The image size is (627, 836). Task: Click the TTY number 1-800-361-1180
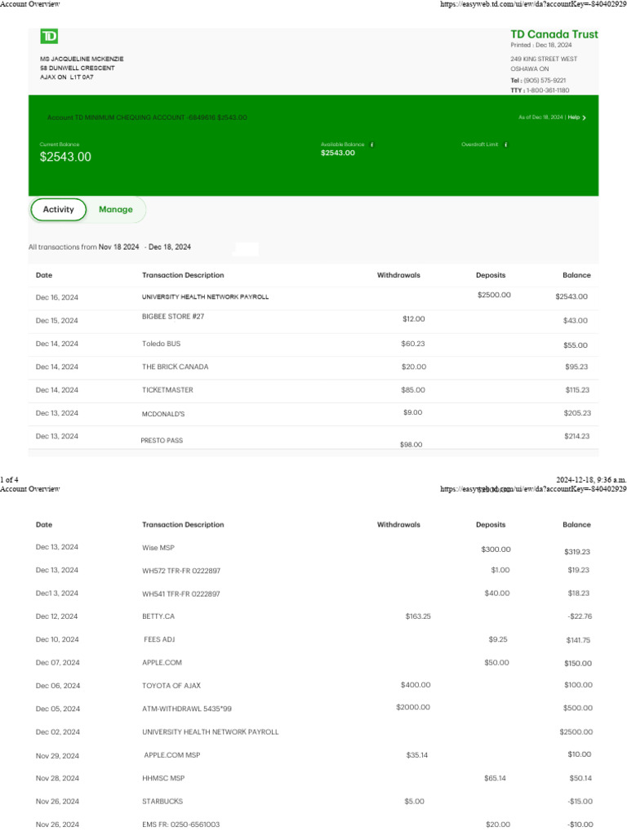click(x=548, y=91)
